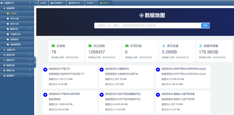The width and height of the screenshot is (234, 115).
Task: Click the flask icon of 索引容量 card
Action: point(164,46)
